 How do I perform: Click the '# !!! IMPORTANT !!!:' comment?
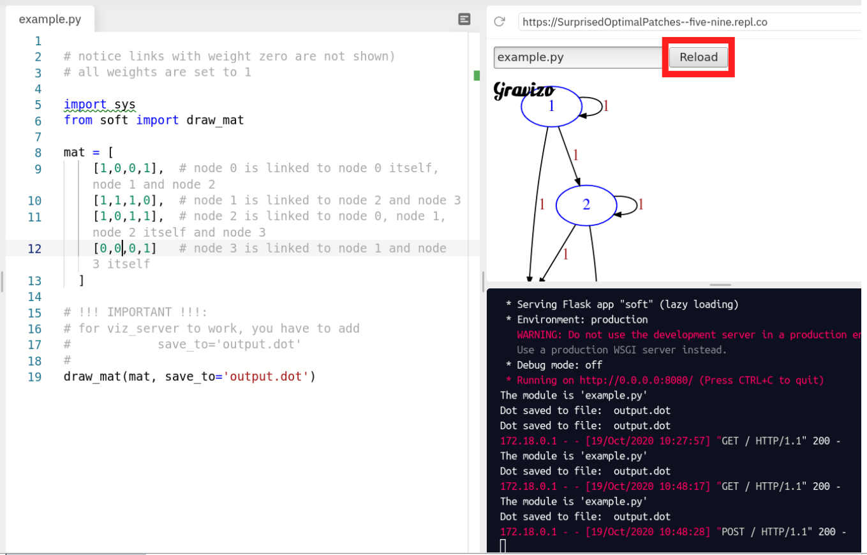click(x=135, y=313)
